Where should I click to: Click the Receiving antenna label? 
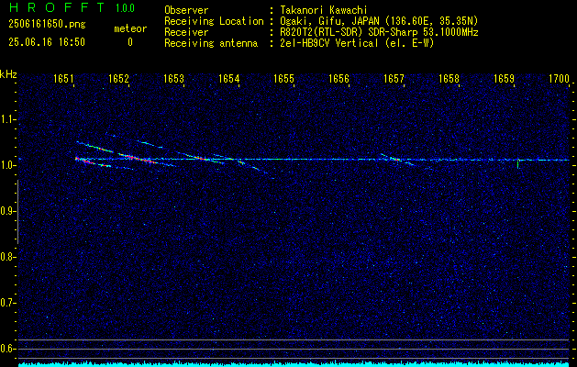click(x=211, y=43)
